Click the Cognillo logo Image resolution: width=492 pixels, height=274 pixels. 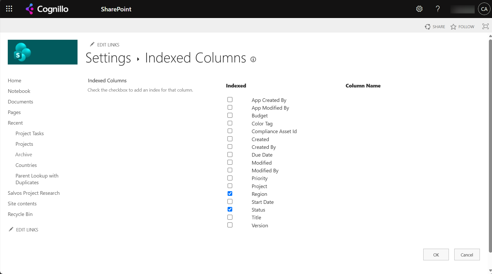(47, 9)
